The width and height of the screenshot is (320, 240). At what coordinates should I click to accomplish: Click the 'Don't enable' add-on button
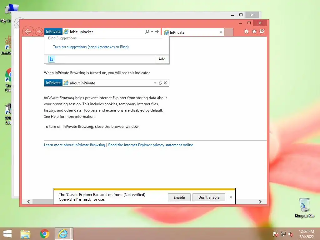click(209, 197)
